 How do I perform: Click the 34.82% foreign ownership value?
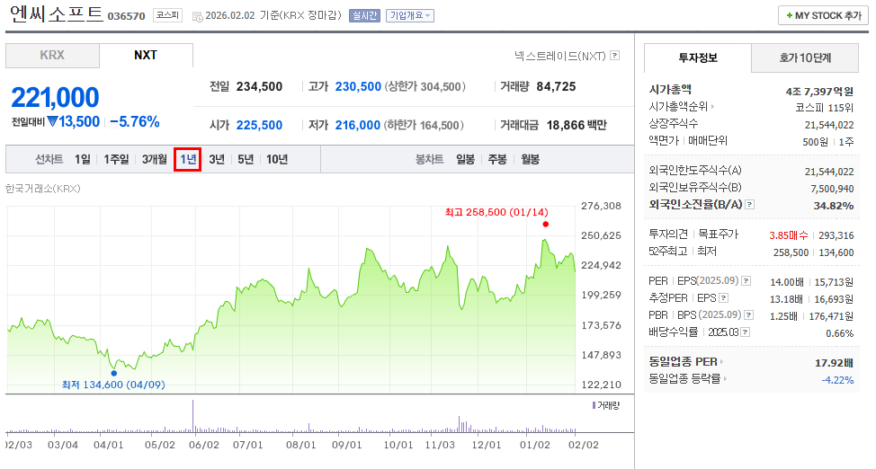pos(834,206)
